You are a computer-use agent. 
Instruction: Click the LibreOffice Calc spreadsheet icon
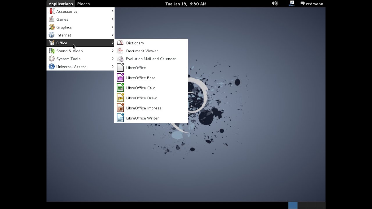[120, 88]
